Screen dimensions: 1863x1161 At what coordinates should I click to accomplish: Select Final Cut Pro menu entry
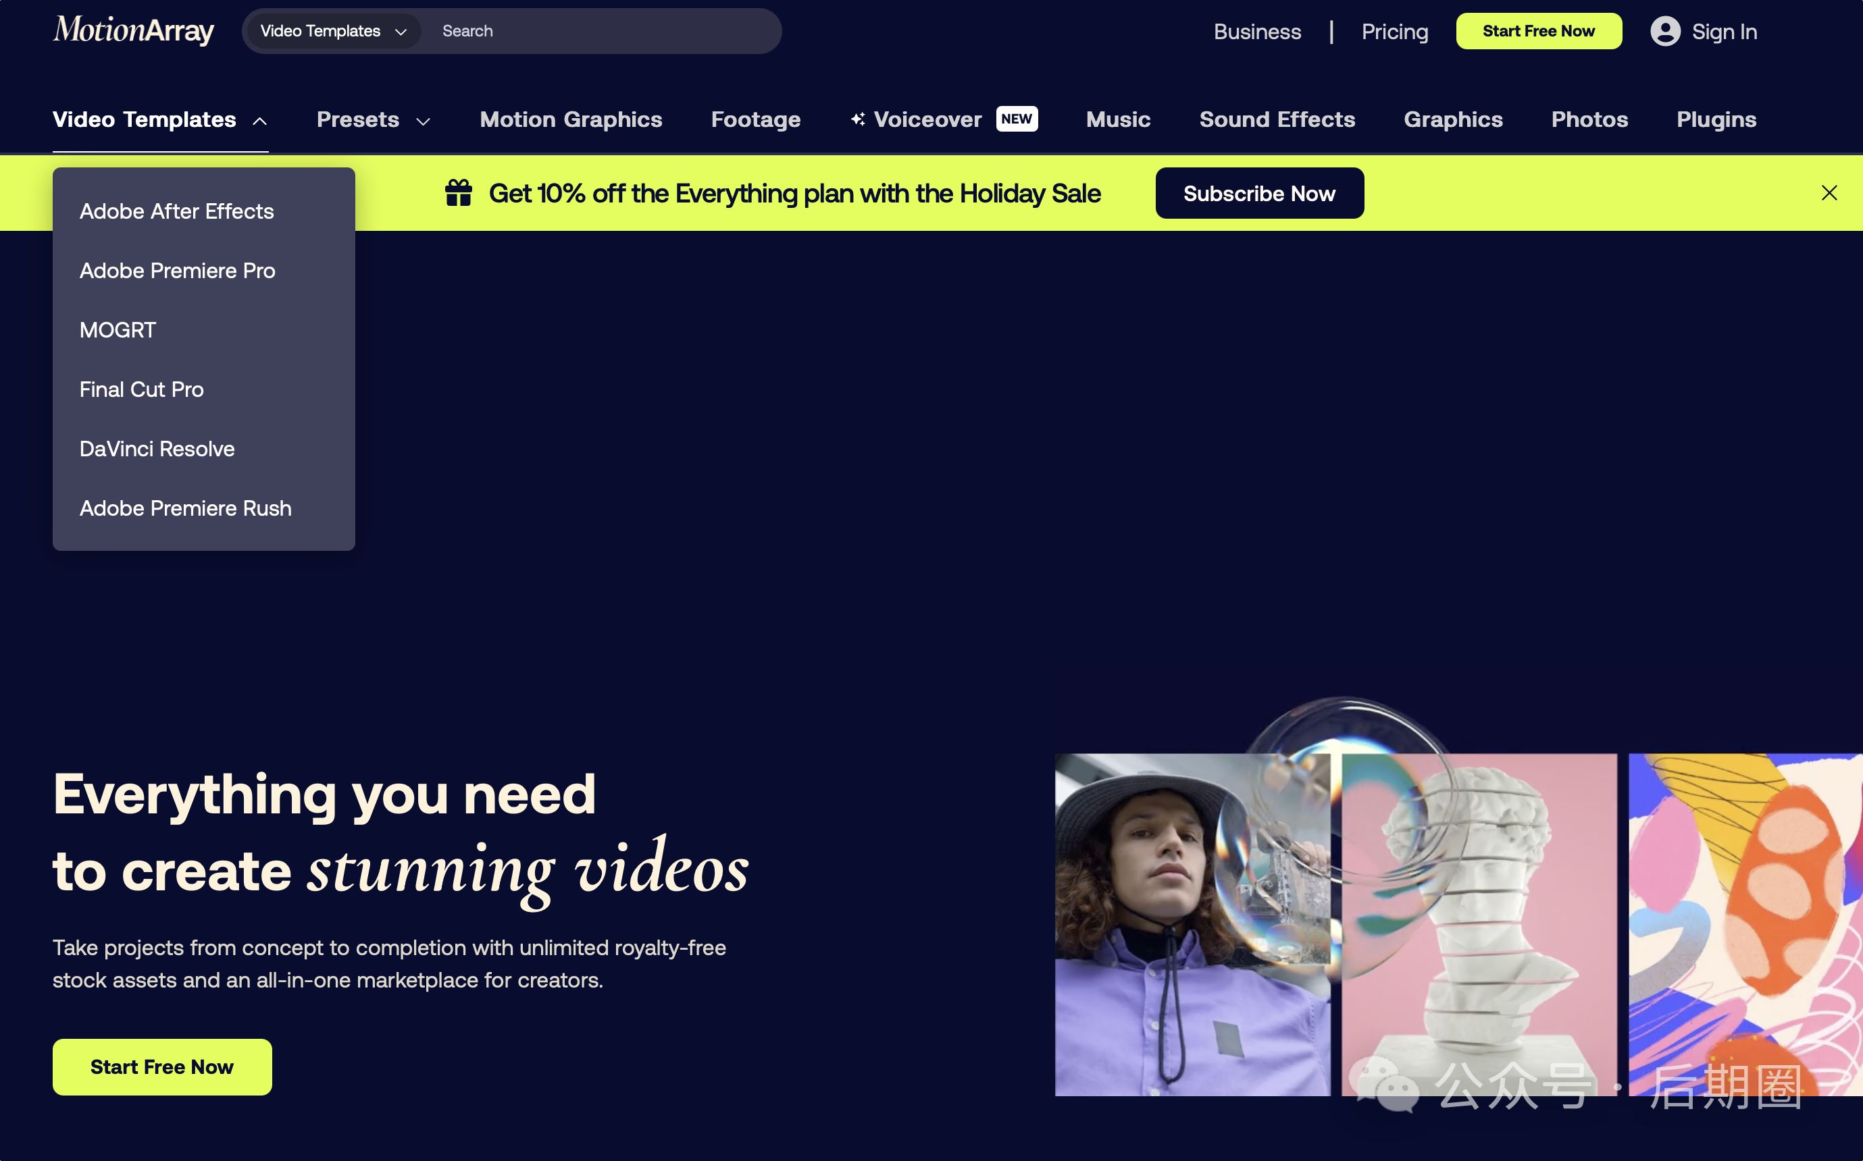click(x=141, y=389)
